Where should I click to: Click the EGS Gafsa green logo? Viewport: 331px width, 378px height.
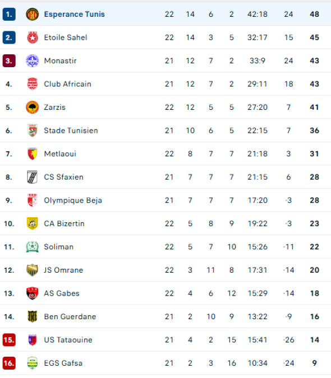coord(32,363)
